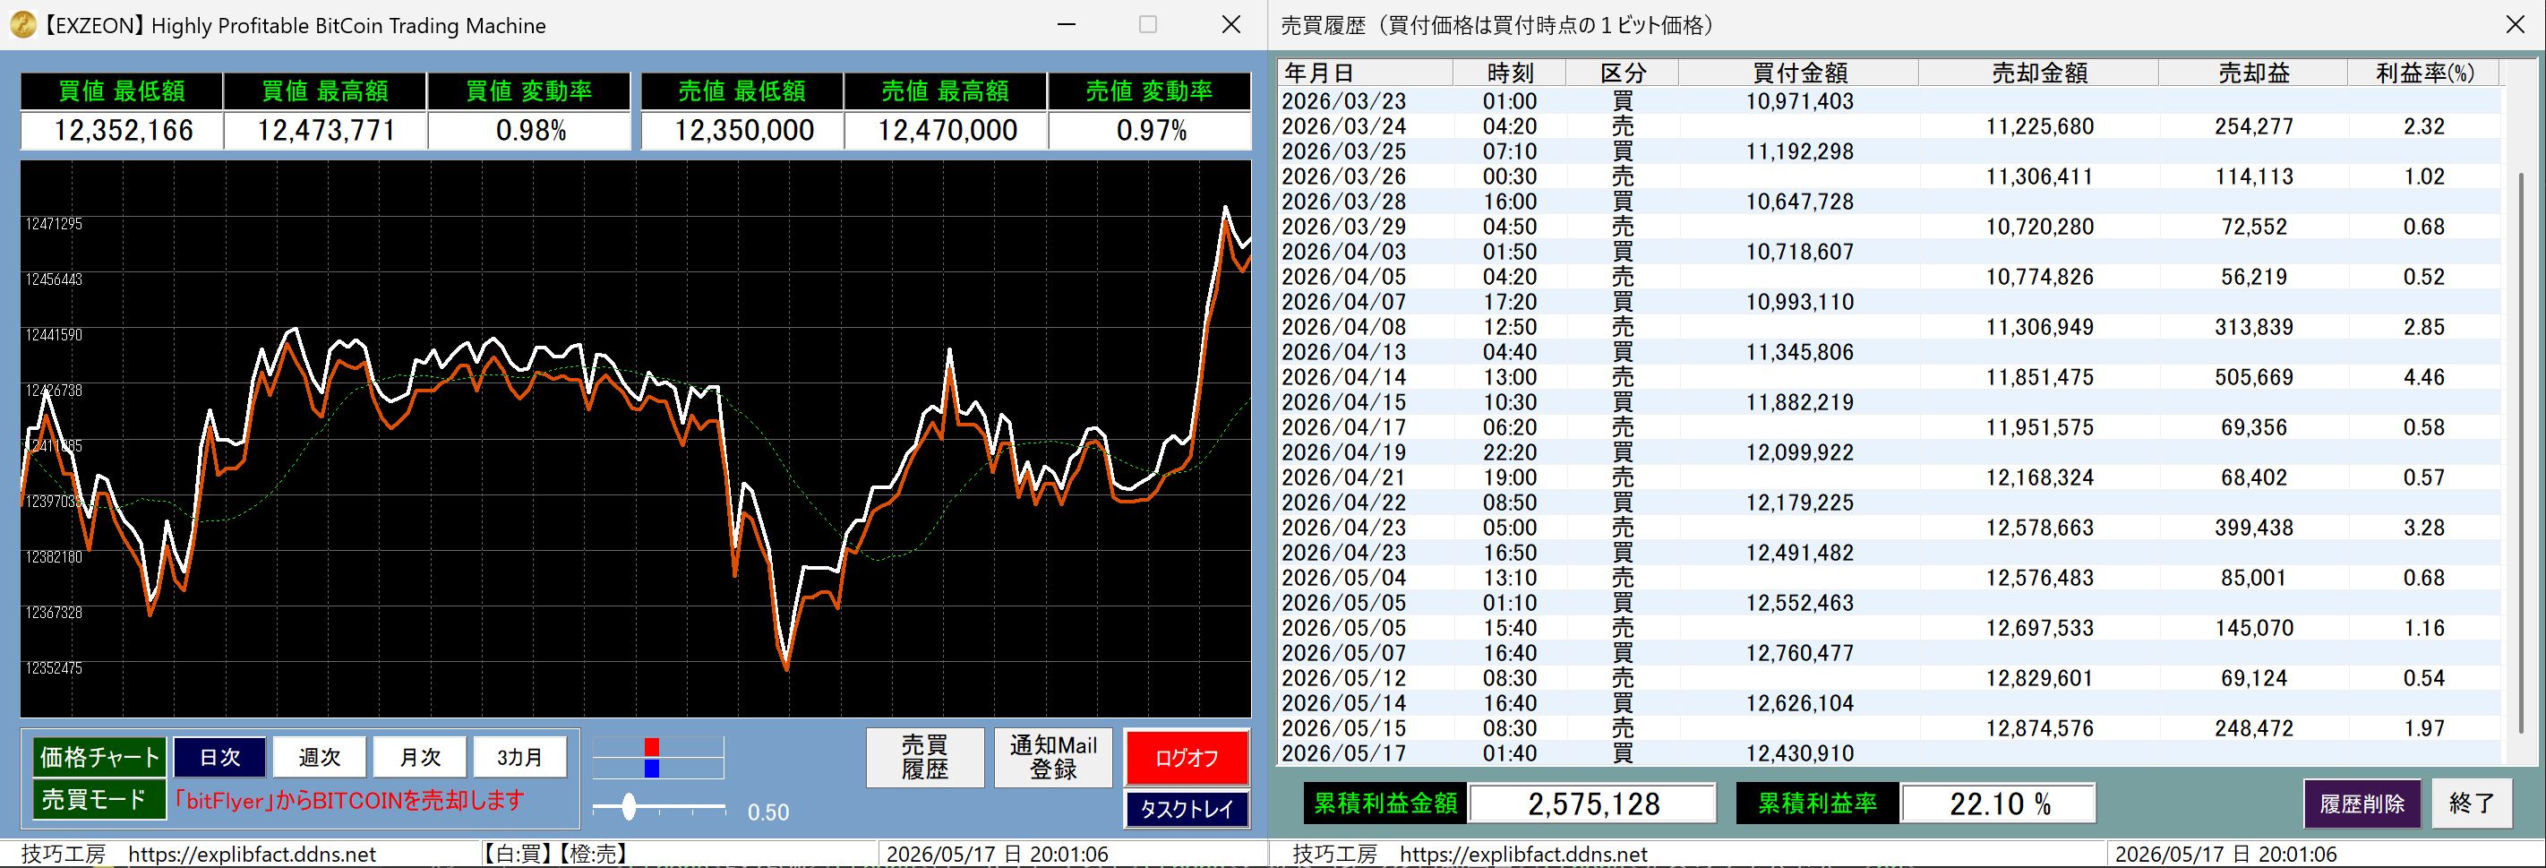This screenshot has width=2546, height=868.
Task: Click the 価格チャート label button
Action: point(99,757)
